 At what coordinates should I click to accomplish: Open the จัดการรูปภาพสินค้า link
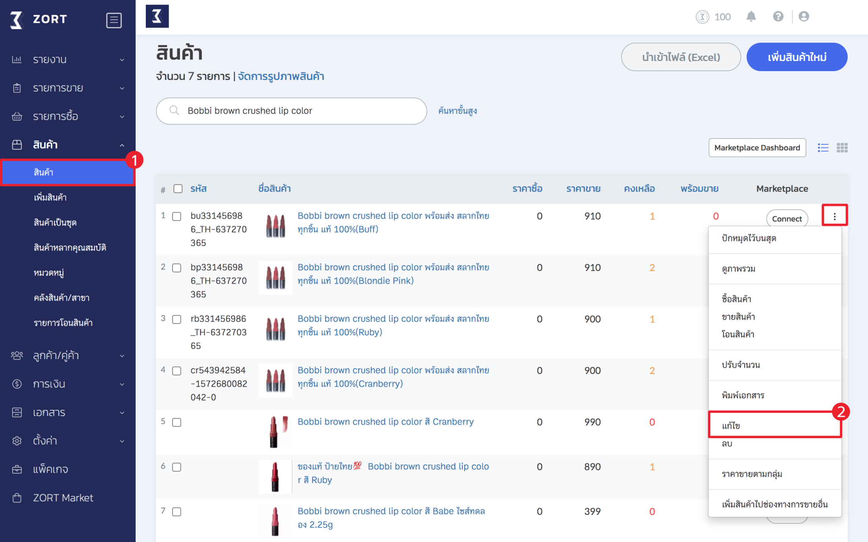point(281,77)
